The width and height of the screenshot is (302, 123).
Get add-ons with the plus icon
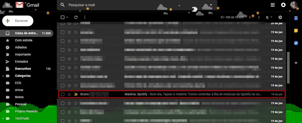(296, 63)
